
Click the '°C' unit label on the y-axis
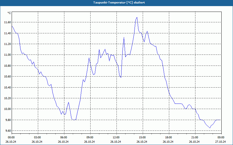coord(9,13)
